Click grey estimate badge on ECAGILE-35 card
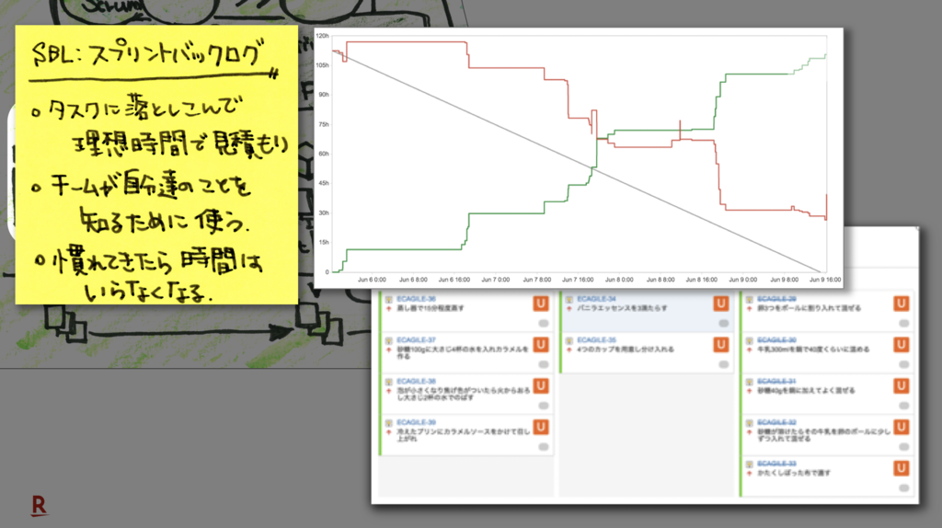Viewport: 942px width, 528px height. point(723,364)
